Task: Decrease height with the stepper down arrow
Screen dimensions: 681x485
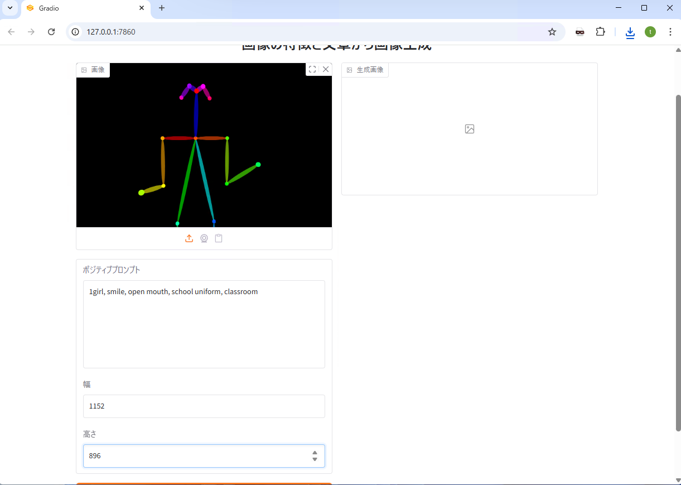Action: 315,459
